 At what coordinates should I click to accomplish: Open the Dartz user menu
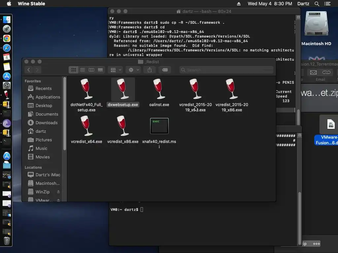(303, 4)
